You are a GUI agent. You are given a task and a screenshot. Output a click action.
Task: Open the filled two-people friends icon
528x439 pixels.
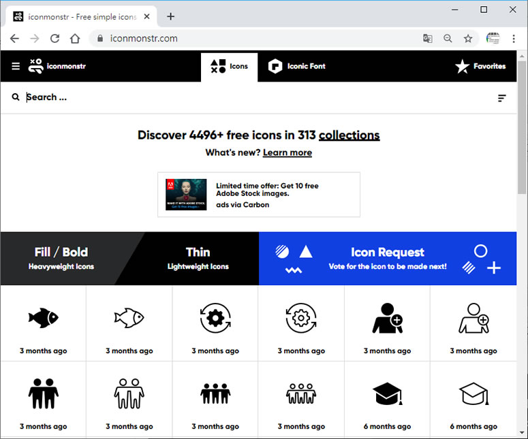point(43,393)
